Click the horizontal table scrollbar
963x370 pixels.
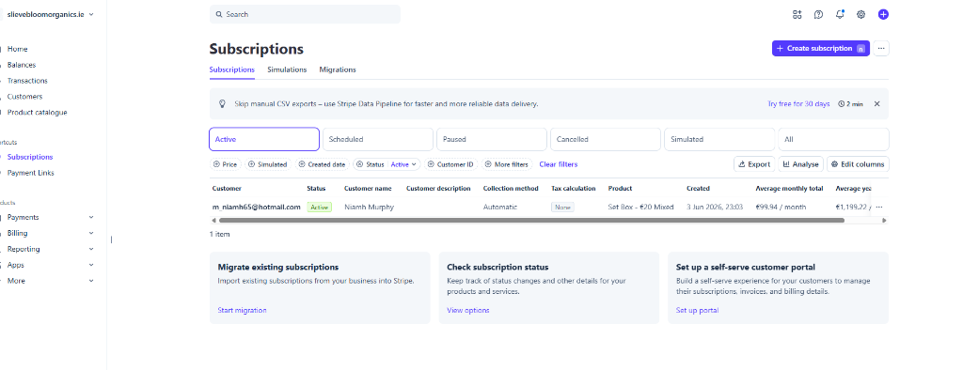pyautogui.click(x=531, y=221)
